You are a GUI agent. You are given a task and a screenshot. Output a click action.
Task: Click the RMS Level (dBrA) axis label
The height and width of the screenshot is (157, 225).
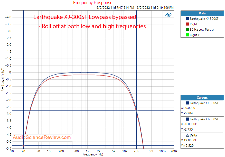pos(3,79)
